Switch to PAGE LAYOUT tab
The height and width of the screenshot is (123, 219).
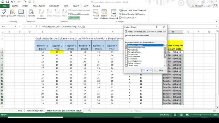pyautogui.click(x=39, y=6)
